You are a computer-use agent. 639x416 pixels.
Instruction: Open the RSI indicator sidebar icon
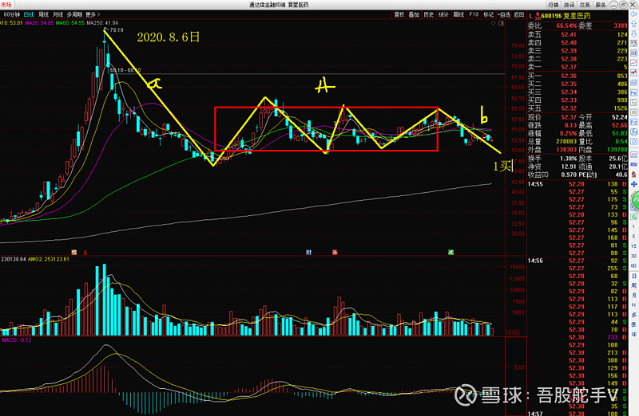pyautogui.click(x=633, y=164)
